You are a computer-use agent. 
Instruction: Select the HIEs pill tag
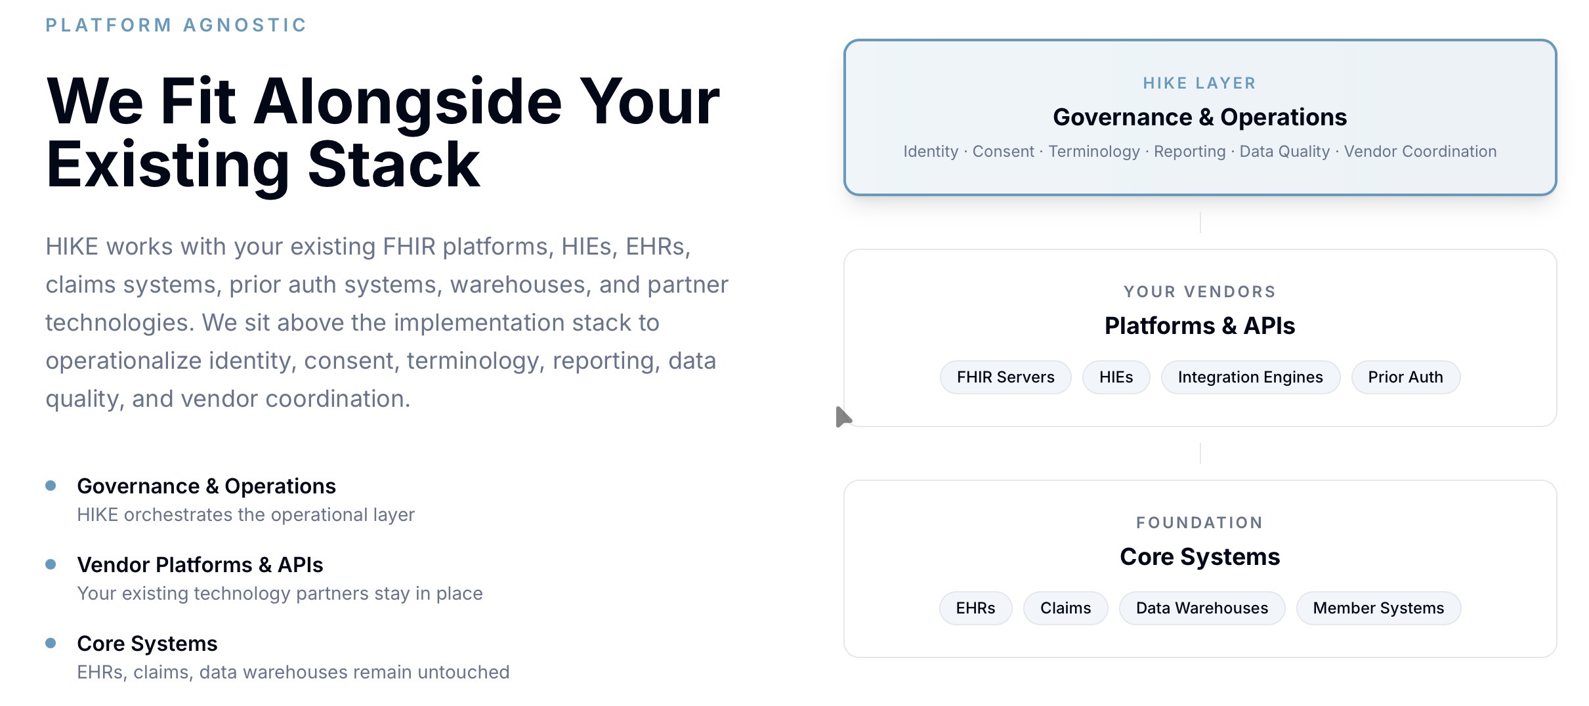click(x=1116, y=377)
